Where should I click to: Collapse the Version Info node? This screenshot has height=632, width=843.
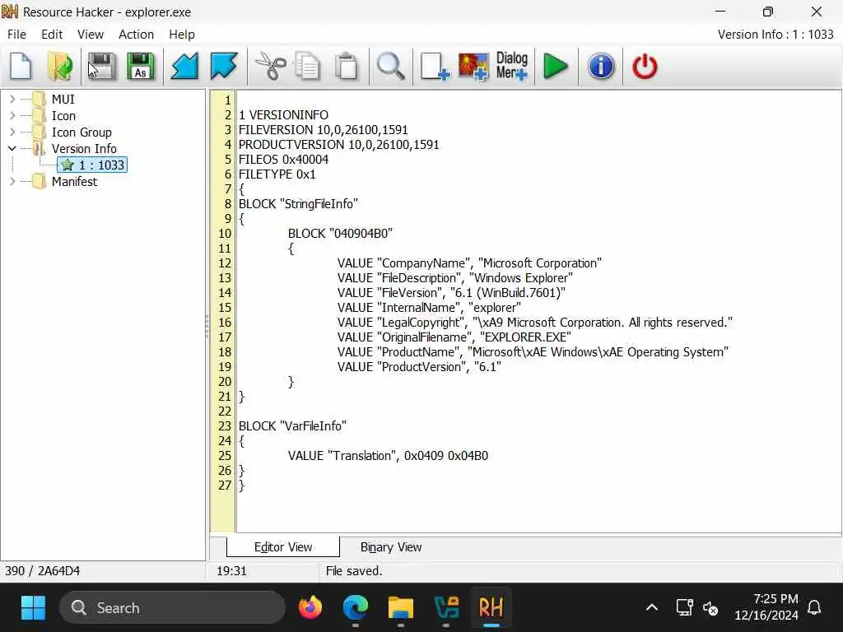(12, 148)
